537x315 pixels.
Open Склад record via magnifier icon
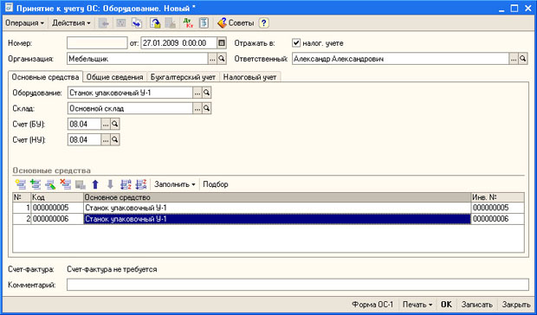click(206, 108)
